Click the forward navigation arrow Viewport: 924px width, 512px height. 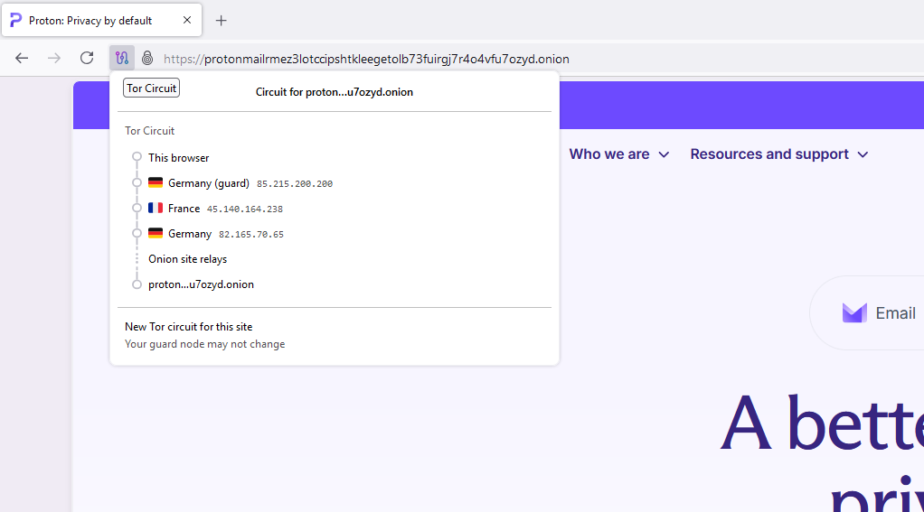click(54, 58)
